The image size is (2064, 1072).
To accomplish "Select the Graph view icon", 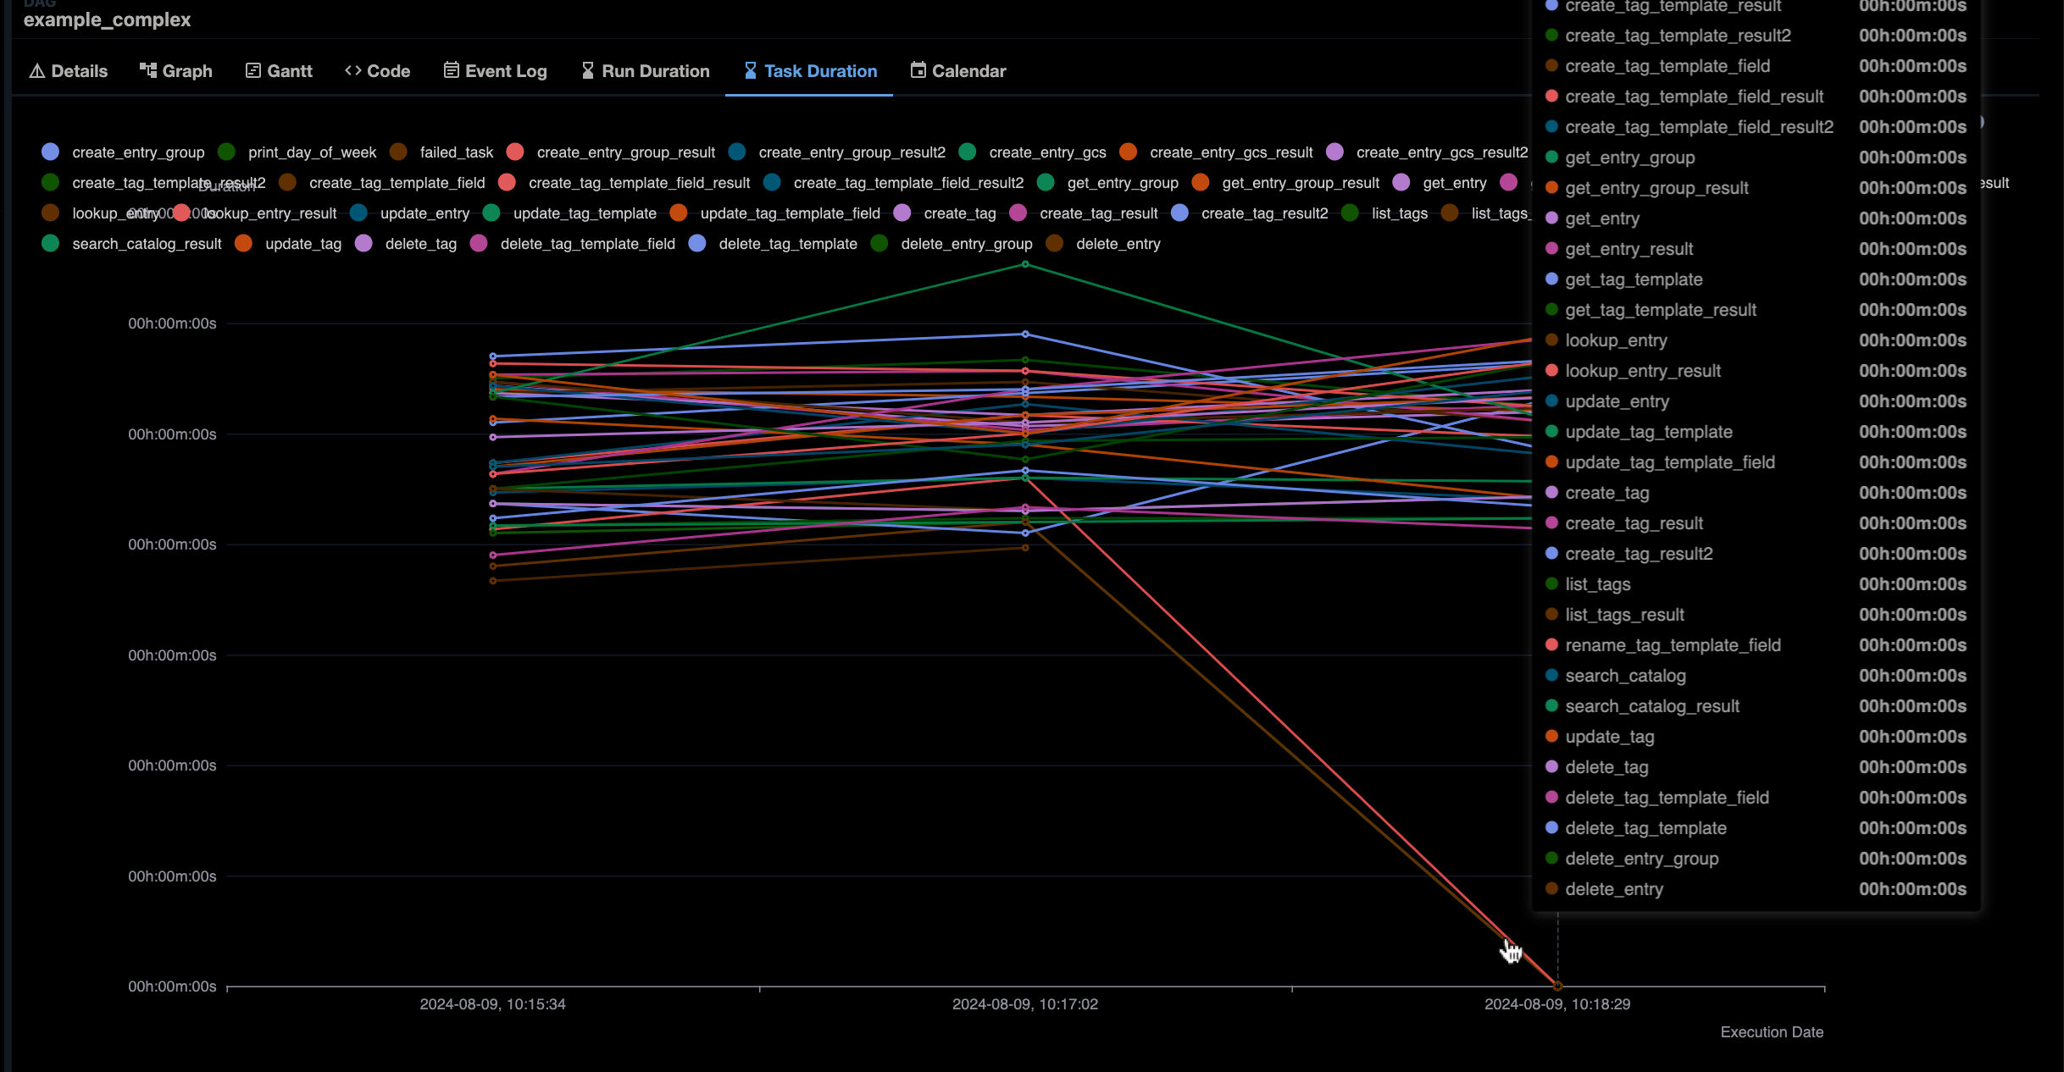I will 148,69.
